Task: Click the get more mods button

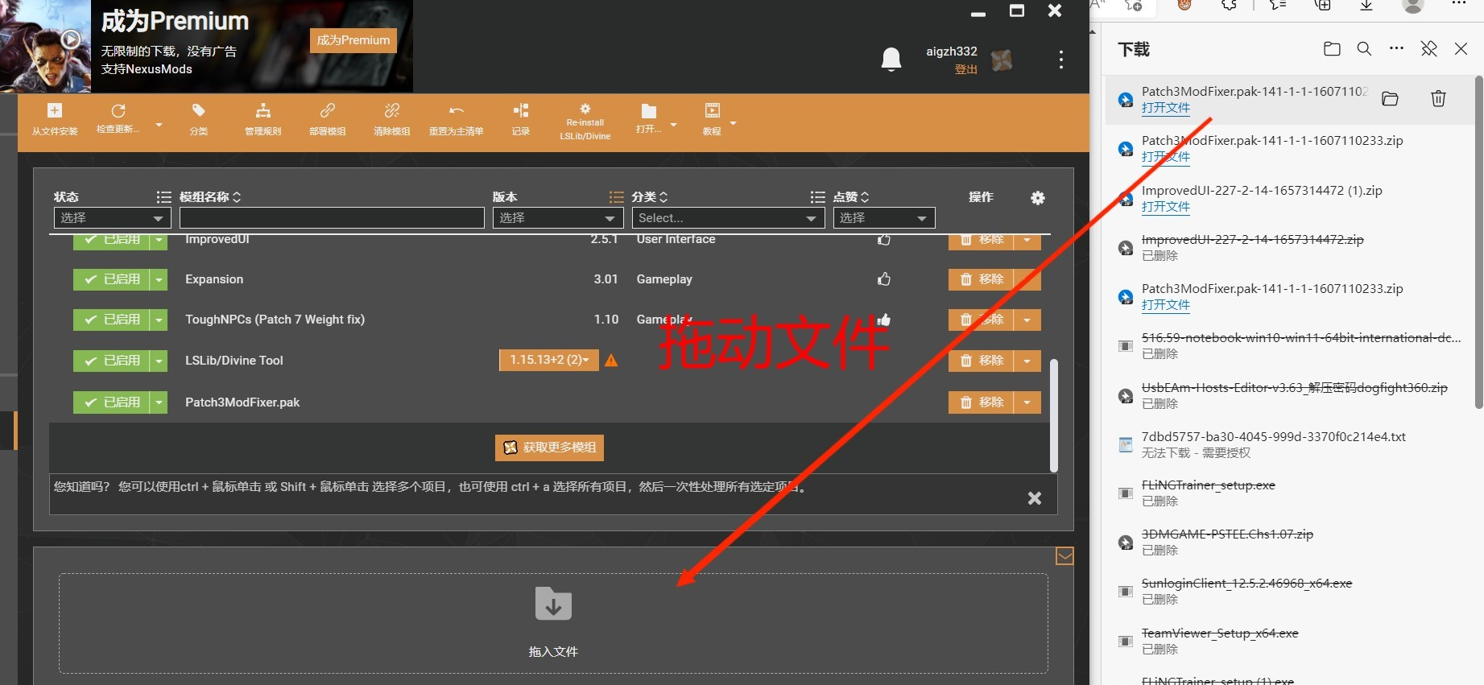Action: pyautogui.click(x=549, y=448)
